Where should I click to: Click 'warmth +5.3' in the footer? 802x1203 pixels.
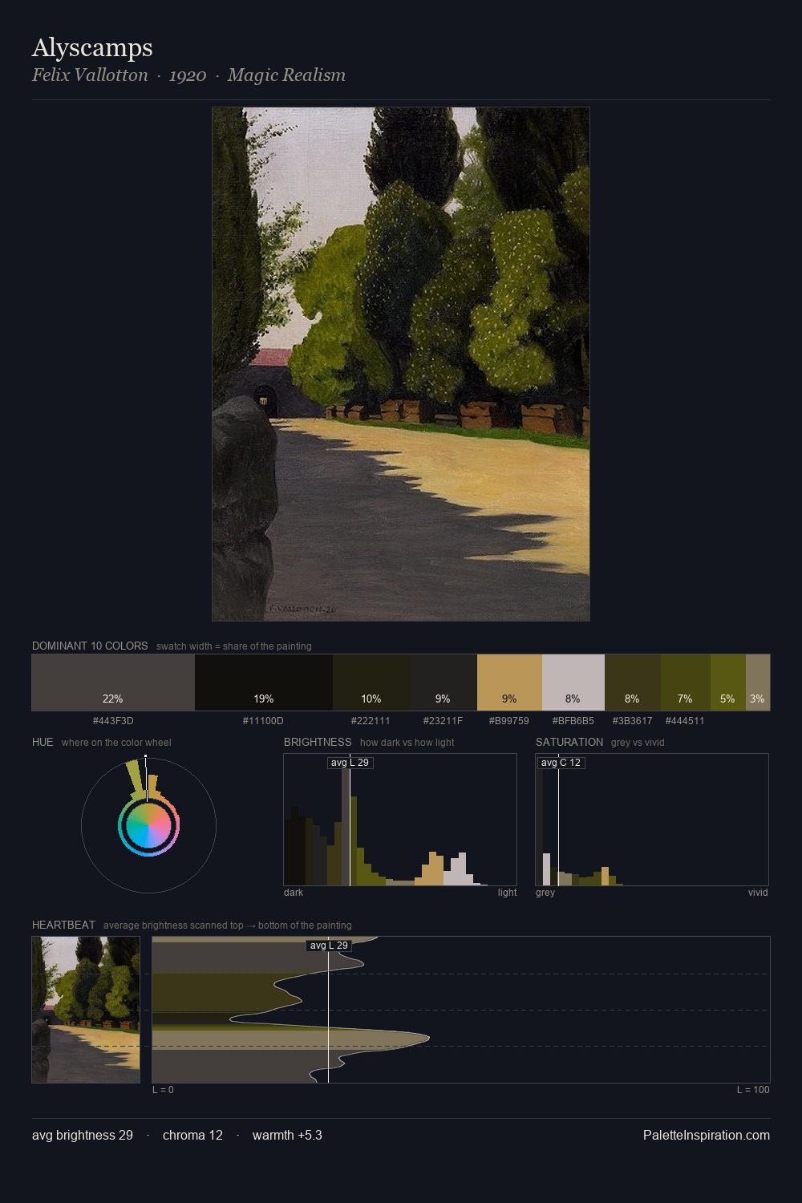287,1135
